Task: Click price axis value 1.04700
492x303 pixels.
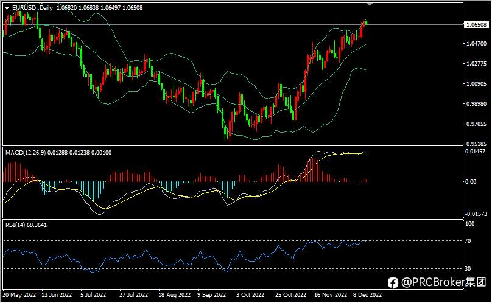Action: 476,44
